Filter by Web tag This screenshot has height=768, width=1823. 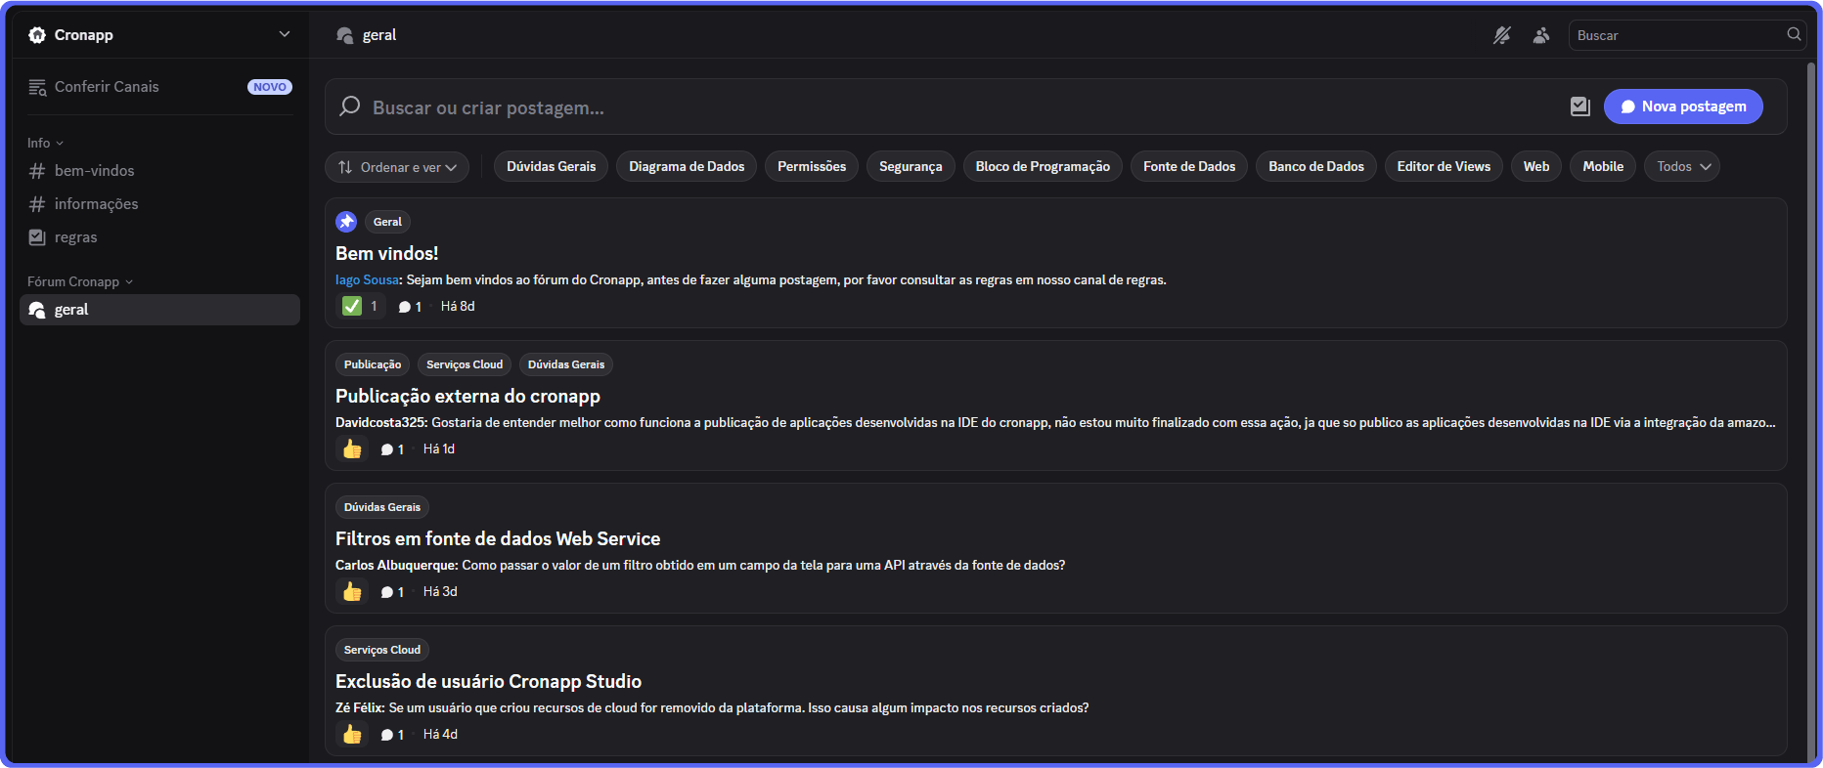coord(1536,166)
